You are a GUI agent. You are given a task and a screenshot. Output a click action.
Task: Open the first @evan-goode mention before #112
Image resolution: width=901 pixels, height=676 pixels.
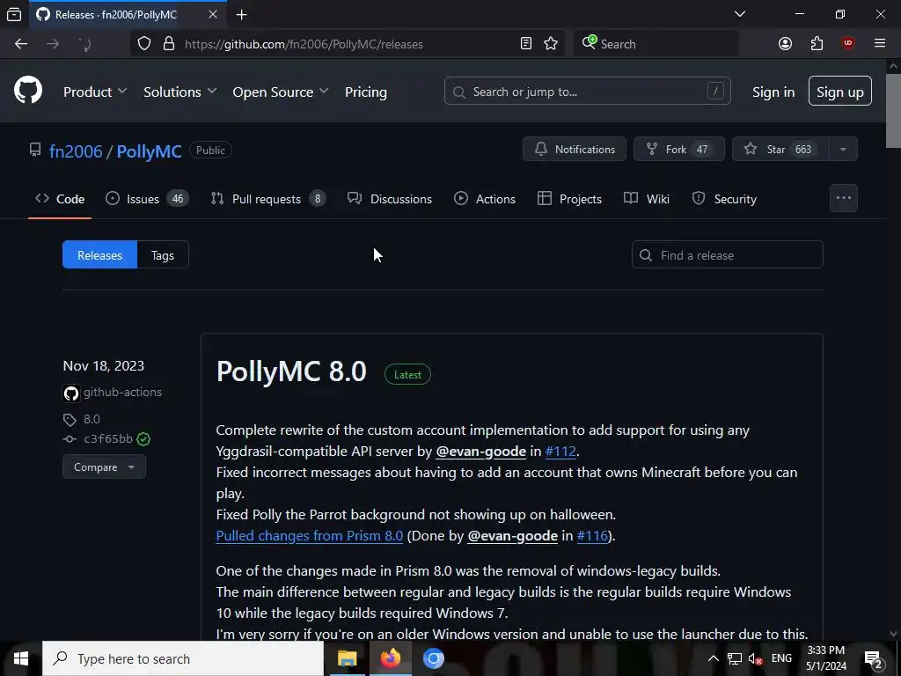[x=481, y=452]
